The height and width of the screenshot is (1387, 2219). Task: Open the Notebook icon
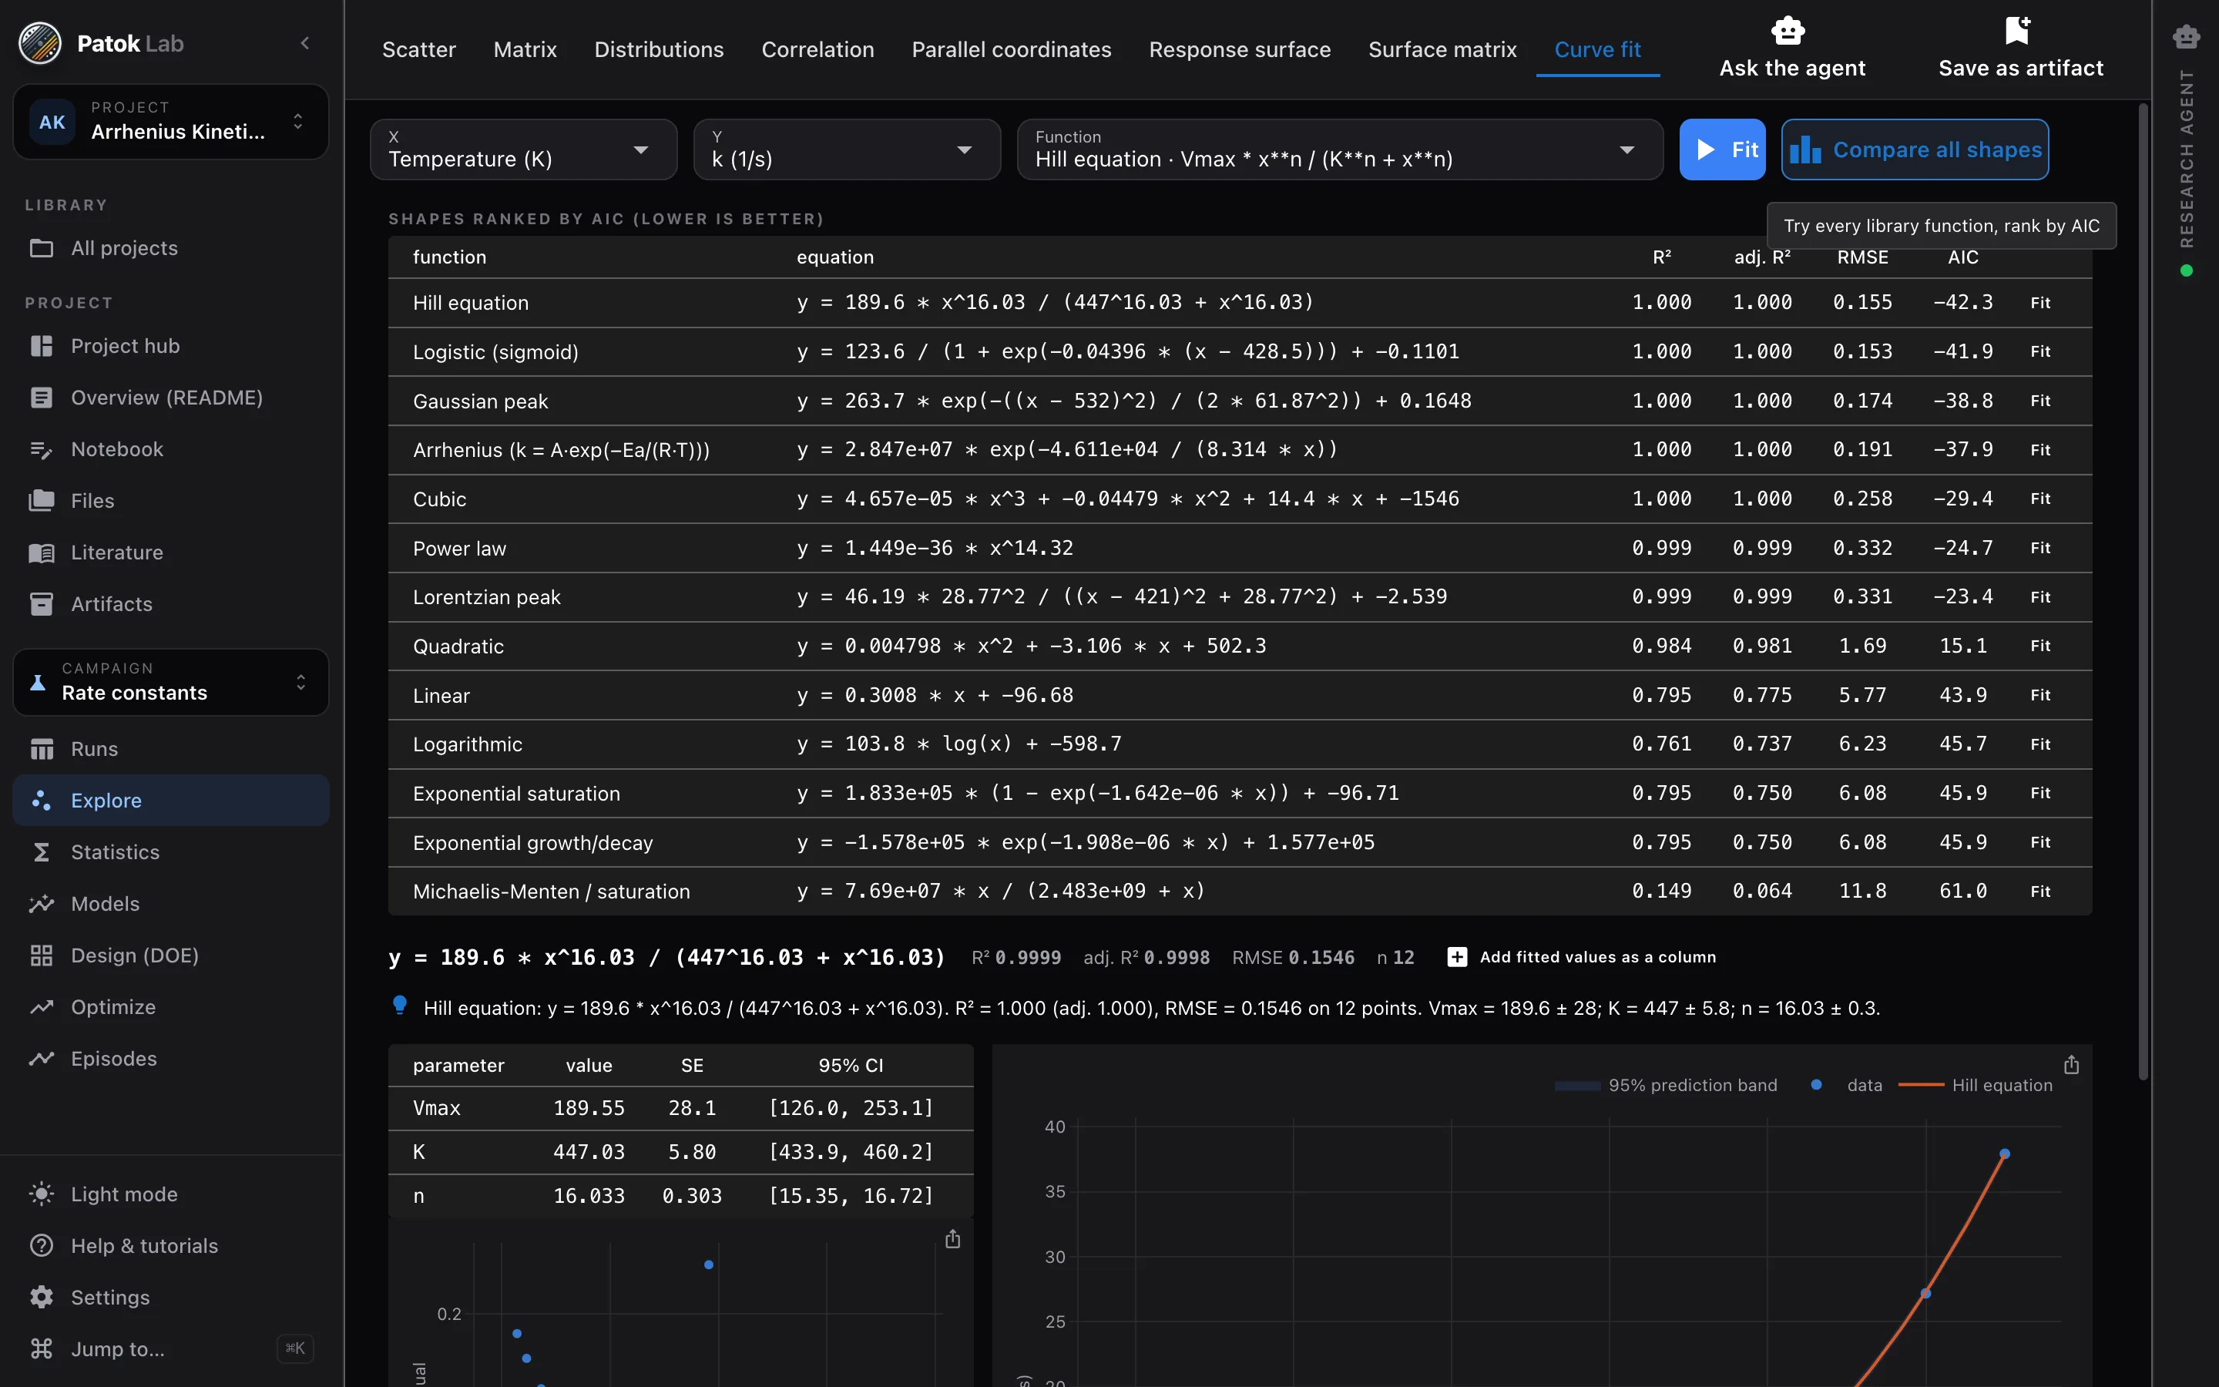42,449
